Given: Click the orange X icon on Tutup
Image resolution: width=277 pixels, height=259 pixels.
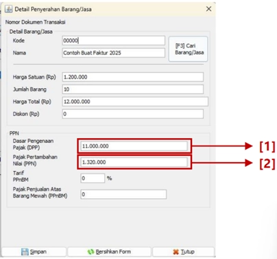Looking at the screenshot, I should (x=176, y=251).
